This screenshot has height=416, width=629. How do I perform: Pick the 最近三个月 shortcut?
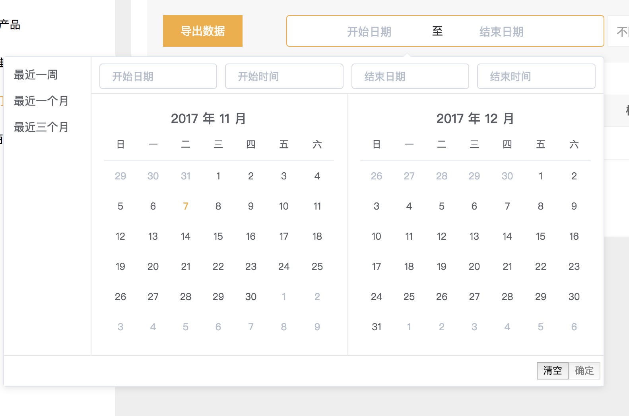[41, 127]
